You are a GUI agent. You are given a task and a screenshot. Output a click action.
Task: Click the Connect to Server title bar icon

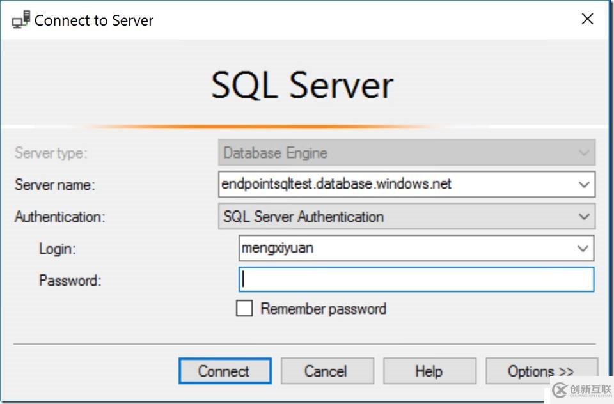(x=19, y=19)
